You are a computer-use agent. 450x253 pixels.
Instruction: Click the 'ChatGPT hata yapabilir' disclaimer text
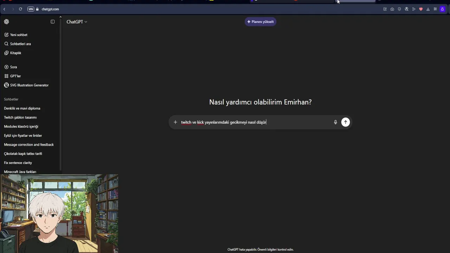coord(261,250)
